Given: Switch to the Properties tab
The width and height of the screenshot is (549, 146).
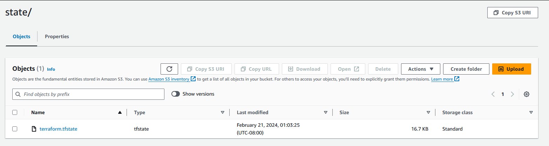Looking at the screenshot, I should (57, 36).
